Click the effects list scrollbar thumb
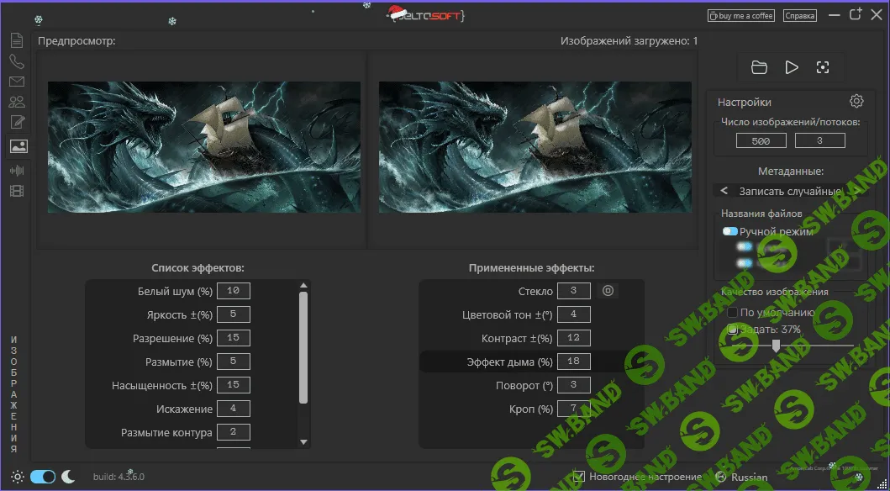 click(303, 347)
